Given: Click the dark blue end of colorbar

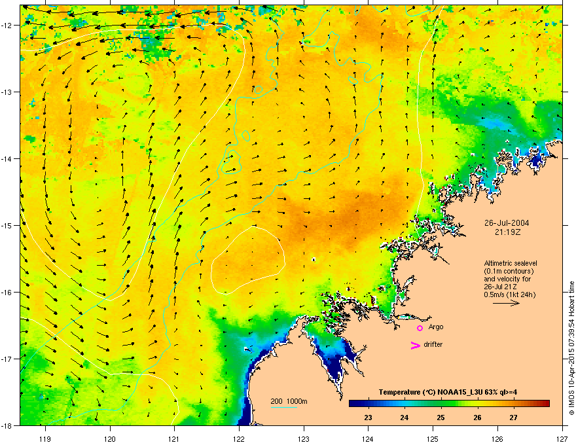Looking at the screenshot, I should point(353,403).
